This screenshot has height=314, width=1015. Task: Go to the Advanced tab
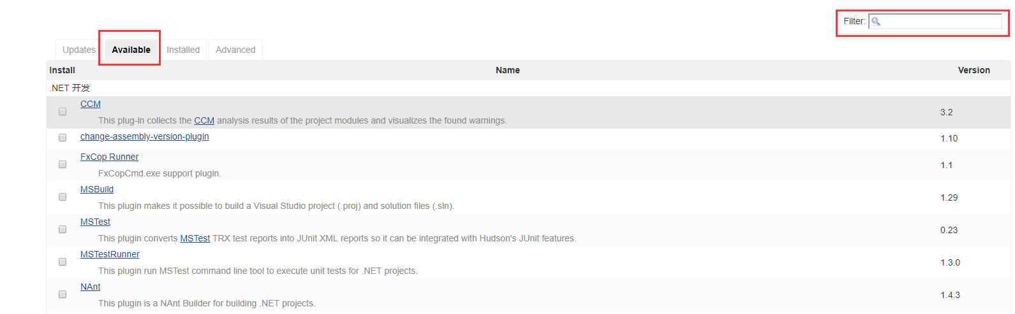point(235,50)
